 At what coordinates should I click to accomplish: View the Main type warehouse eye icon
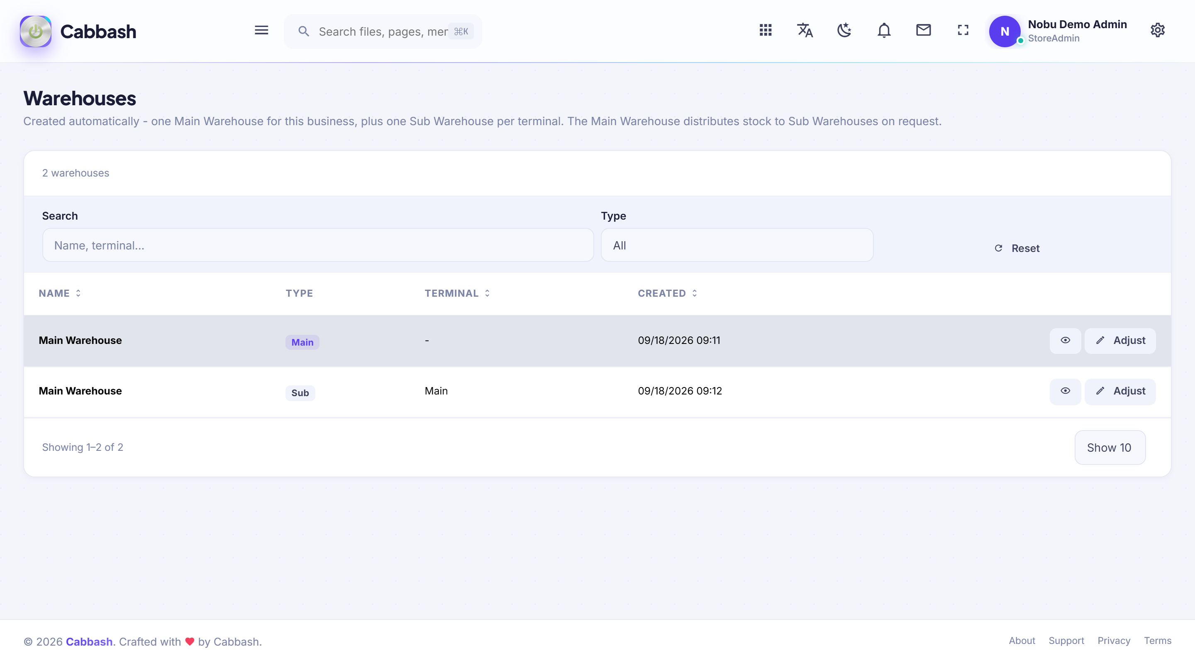(x=1065, y=341)
